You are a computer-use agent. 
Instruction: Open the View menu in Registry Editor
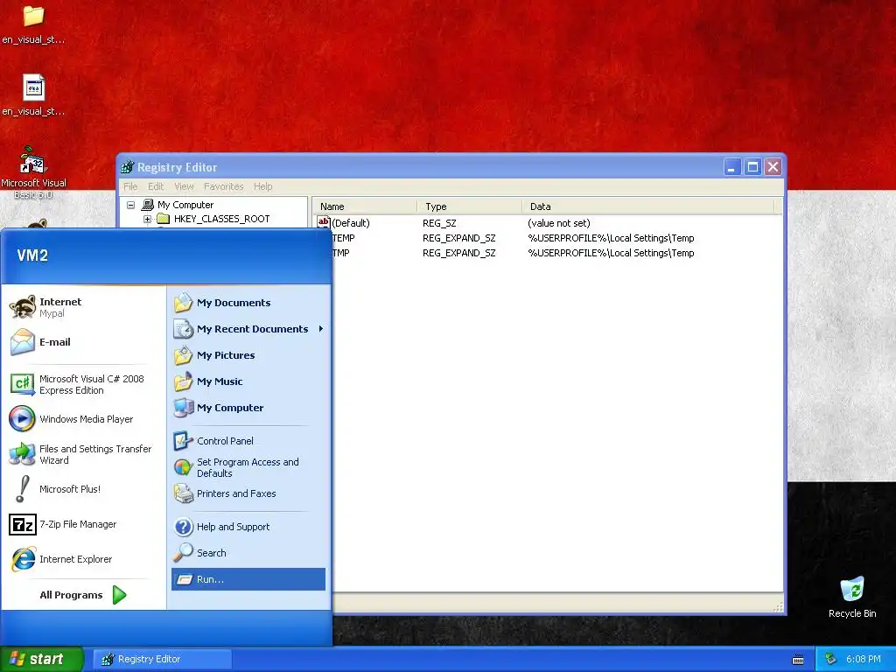tap(184, 186)
